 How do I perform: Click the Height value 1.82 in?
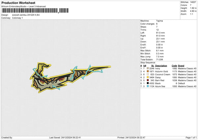pyautogui.click(x=193, y=8)
